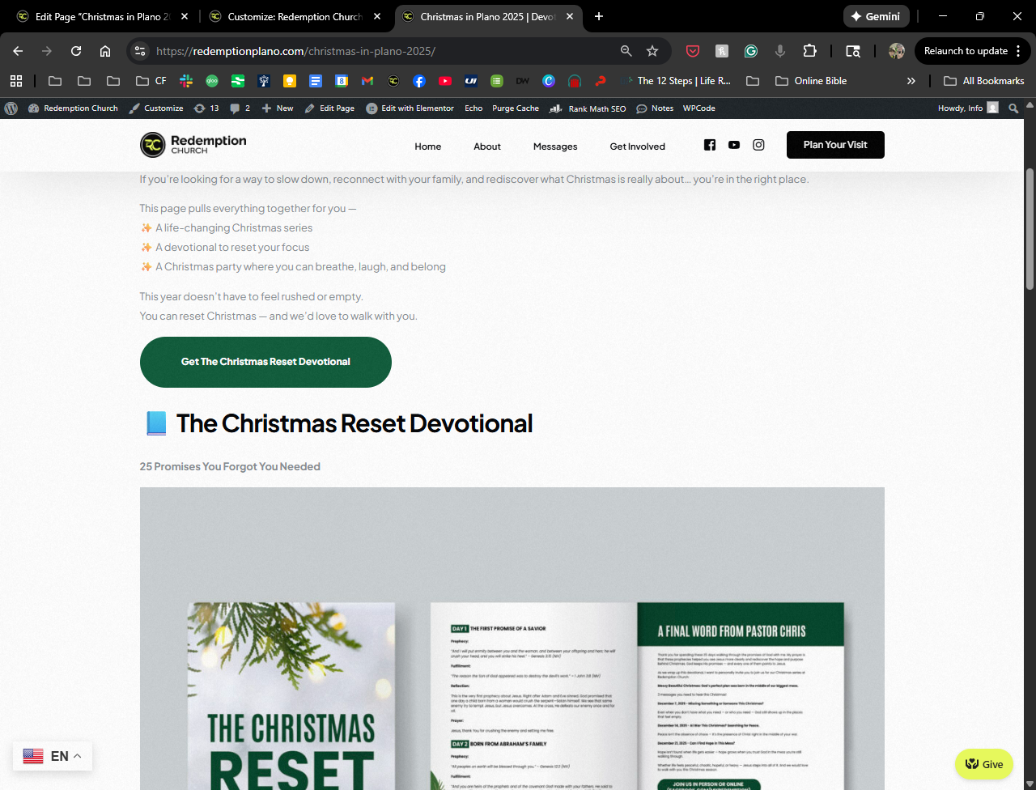
Task: Click the Grammarly extension icon
Action: pyautogui.click(x=751, y=51)
